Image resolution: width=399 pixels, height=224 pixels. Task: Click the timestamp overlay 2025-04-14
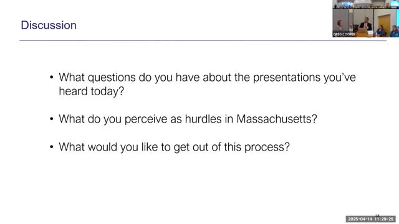(371, 219)
